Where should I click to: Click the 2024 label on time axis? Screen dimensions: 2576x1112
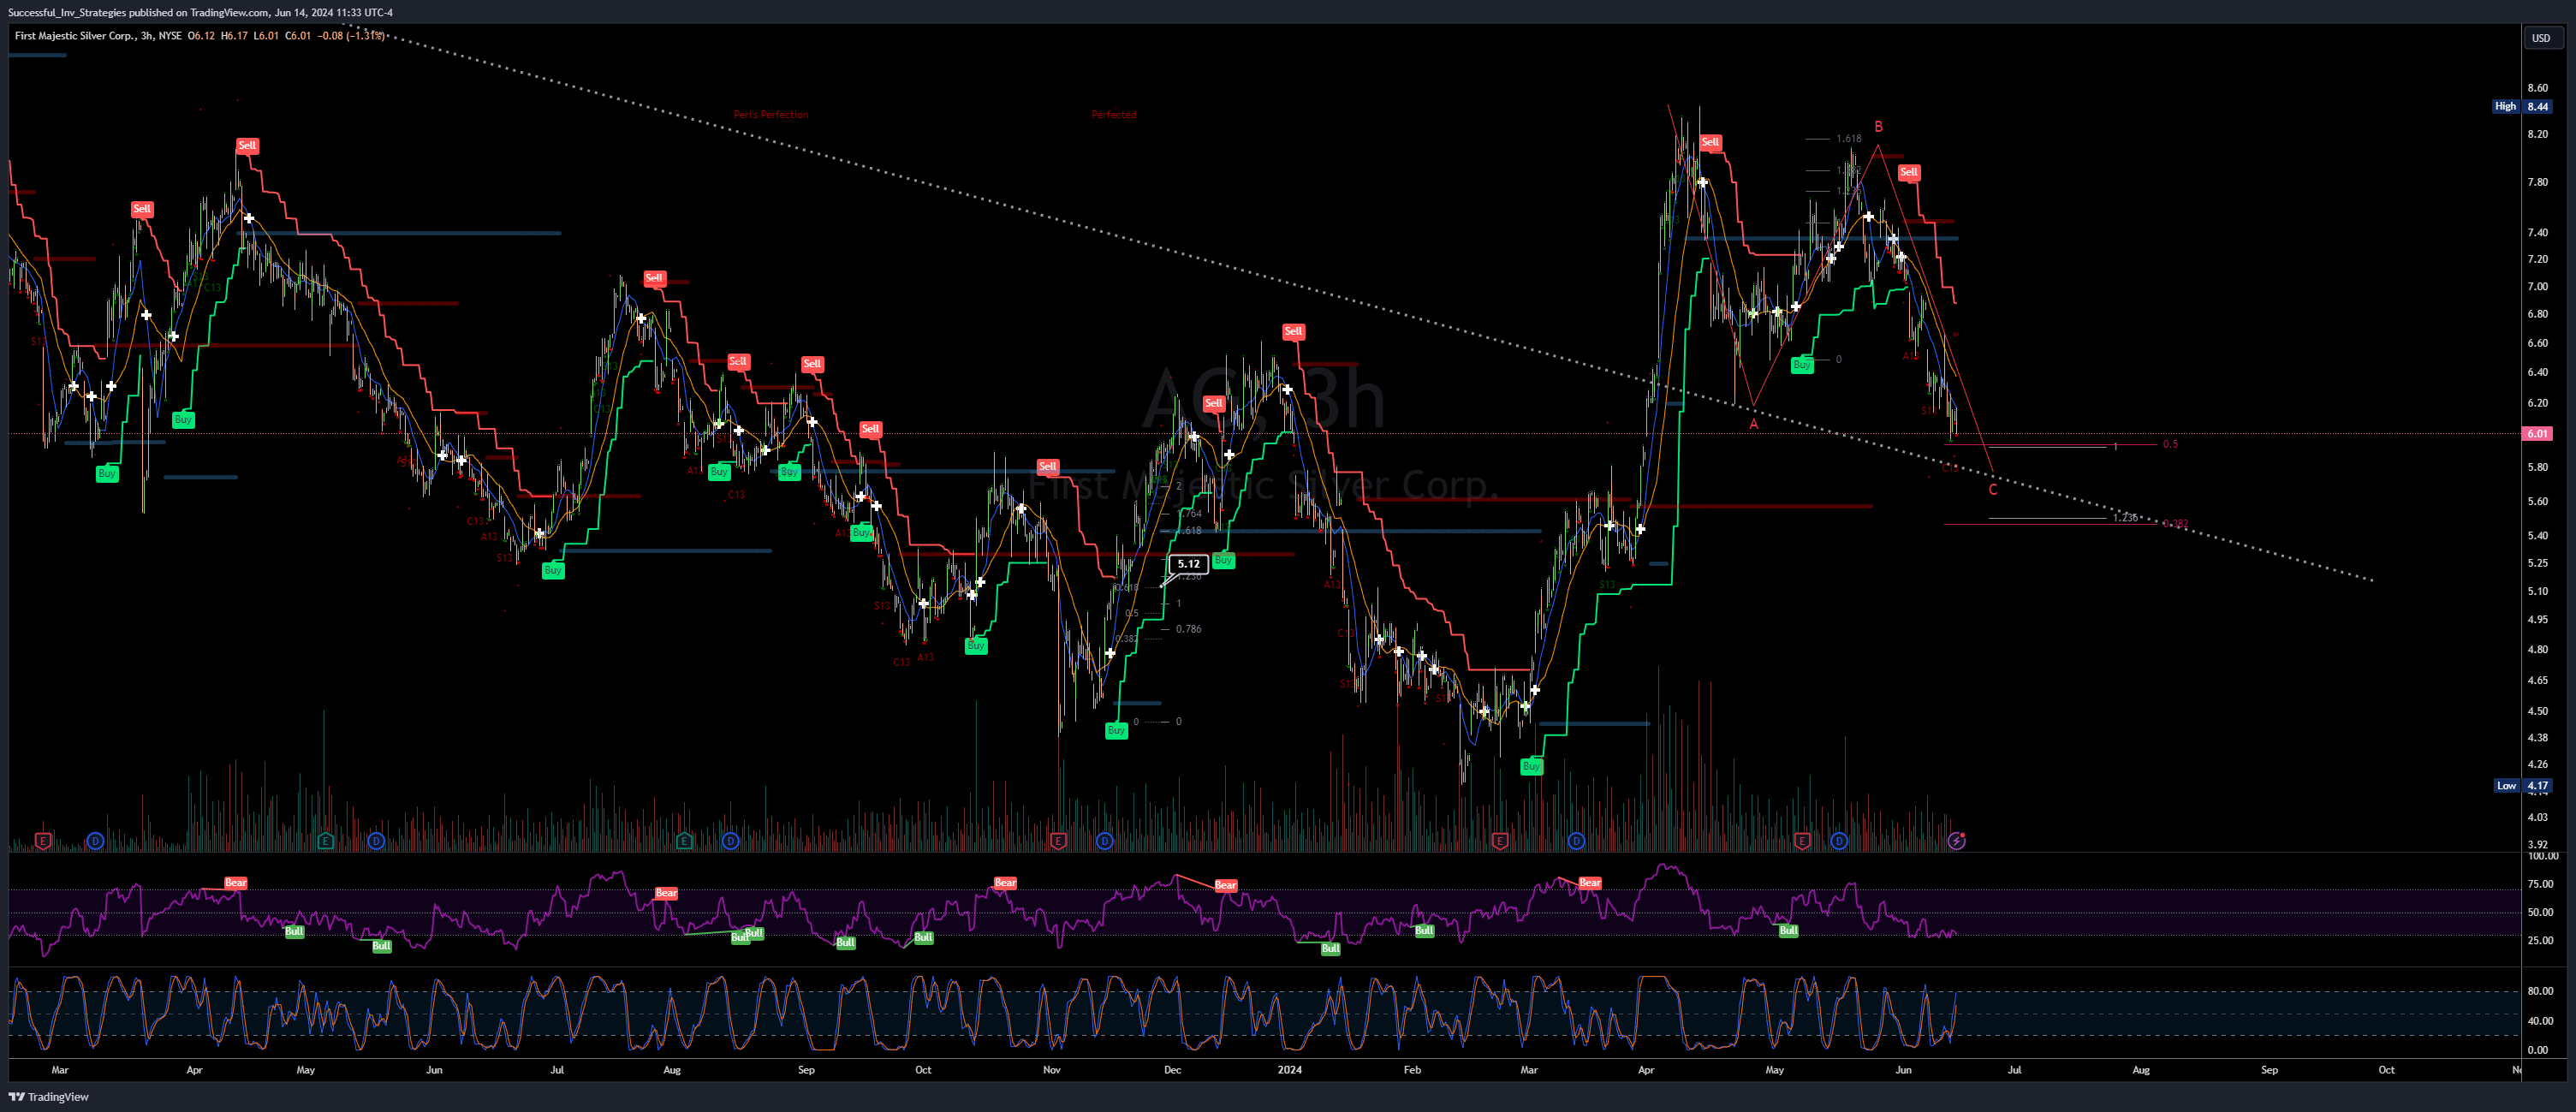pos(1290,1070)
